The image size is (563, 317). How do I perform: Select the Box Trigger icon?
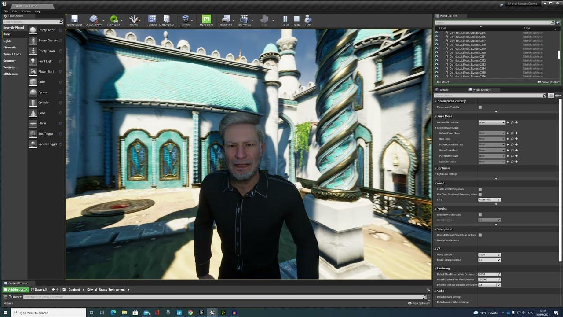tap(33, 134)
